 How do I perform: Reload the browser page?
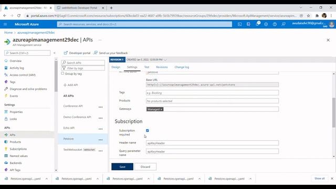19,16
